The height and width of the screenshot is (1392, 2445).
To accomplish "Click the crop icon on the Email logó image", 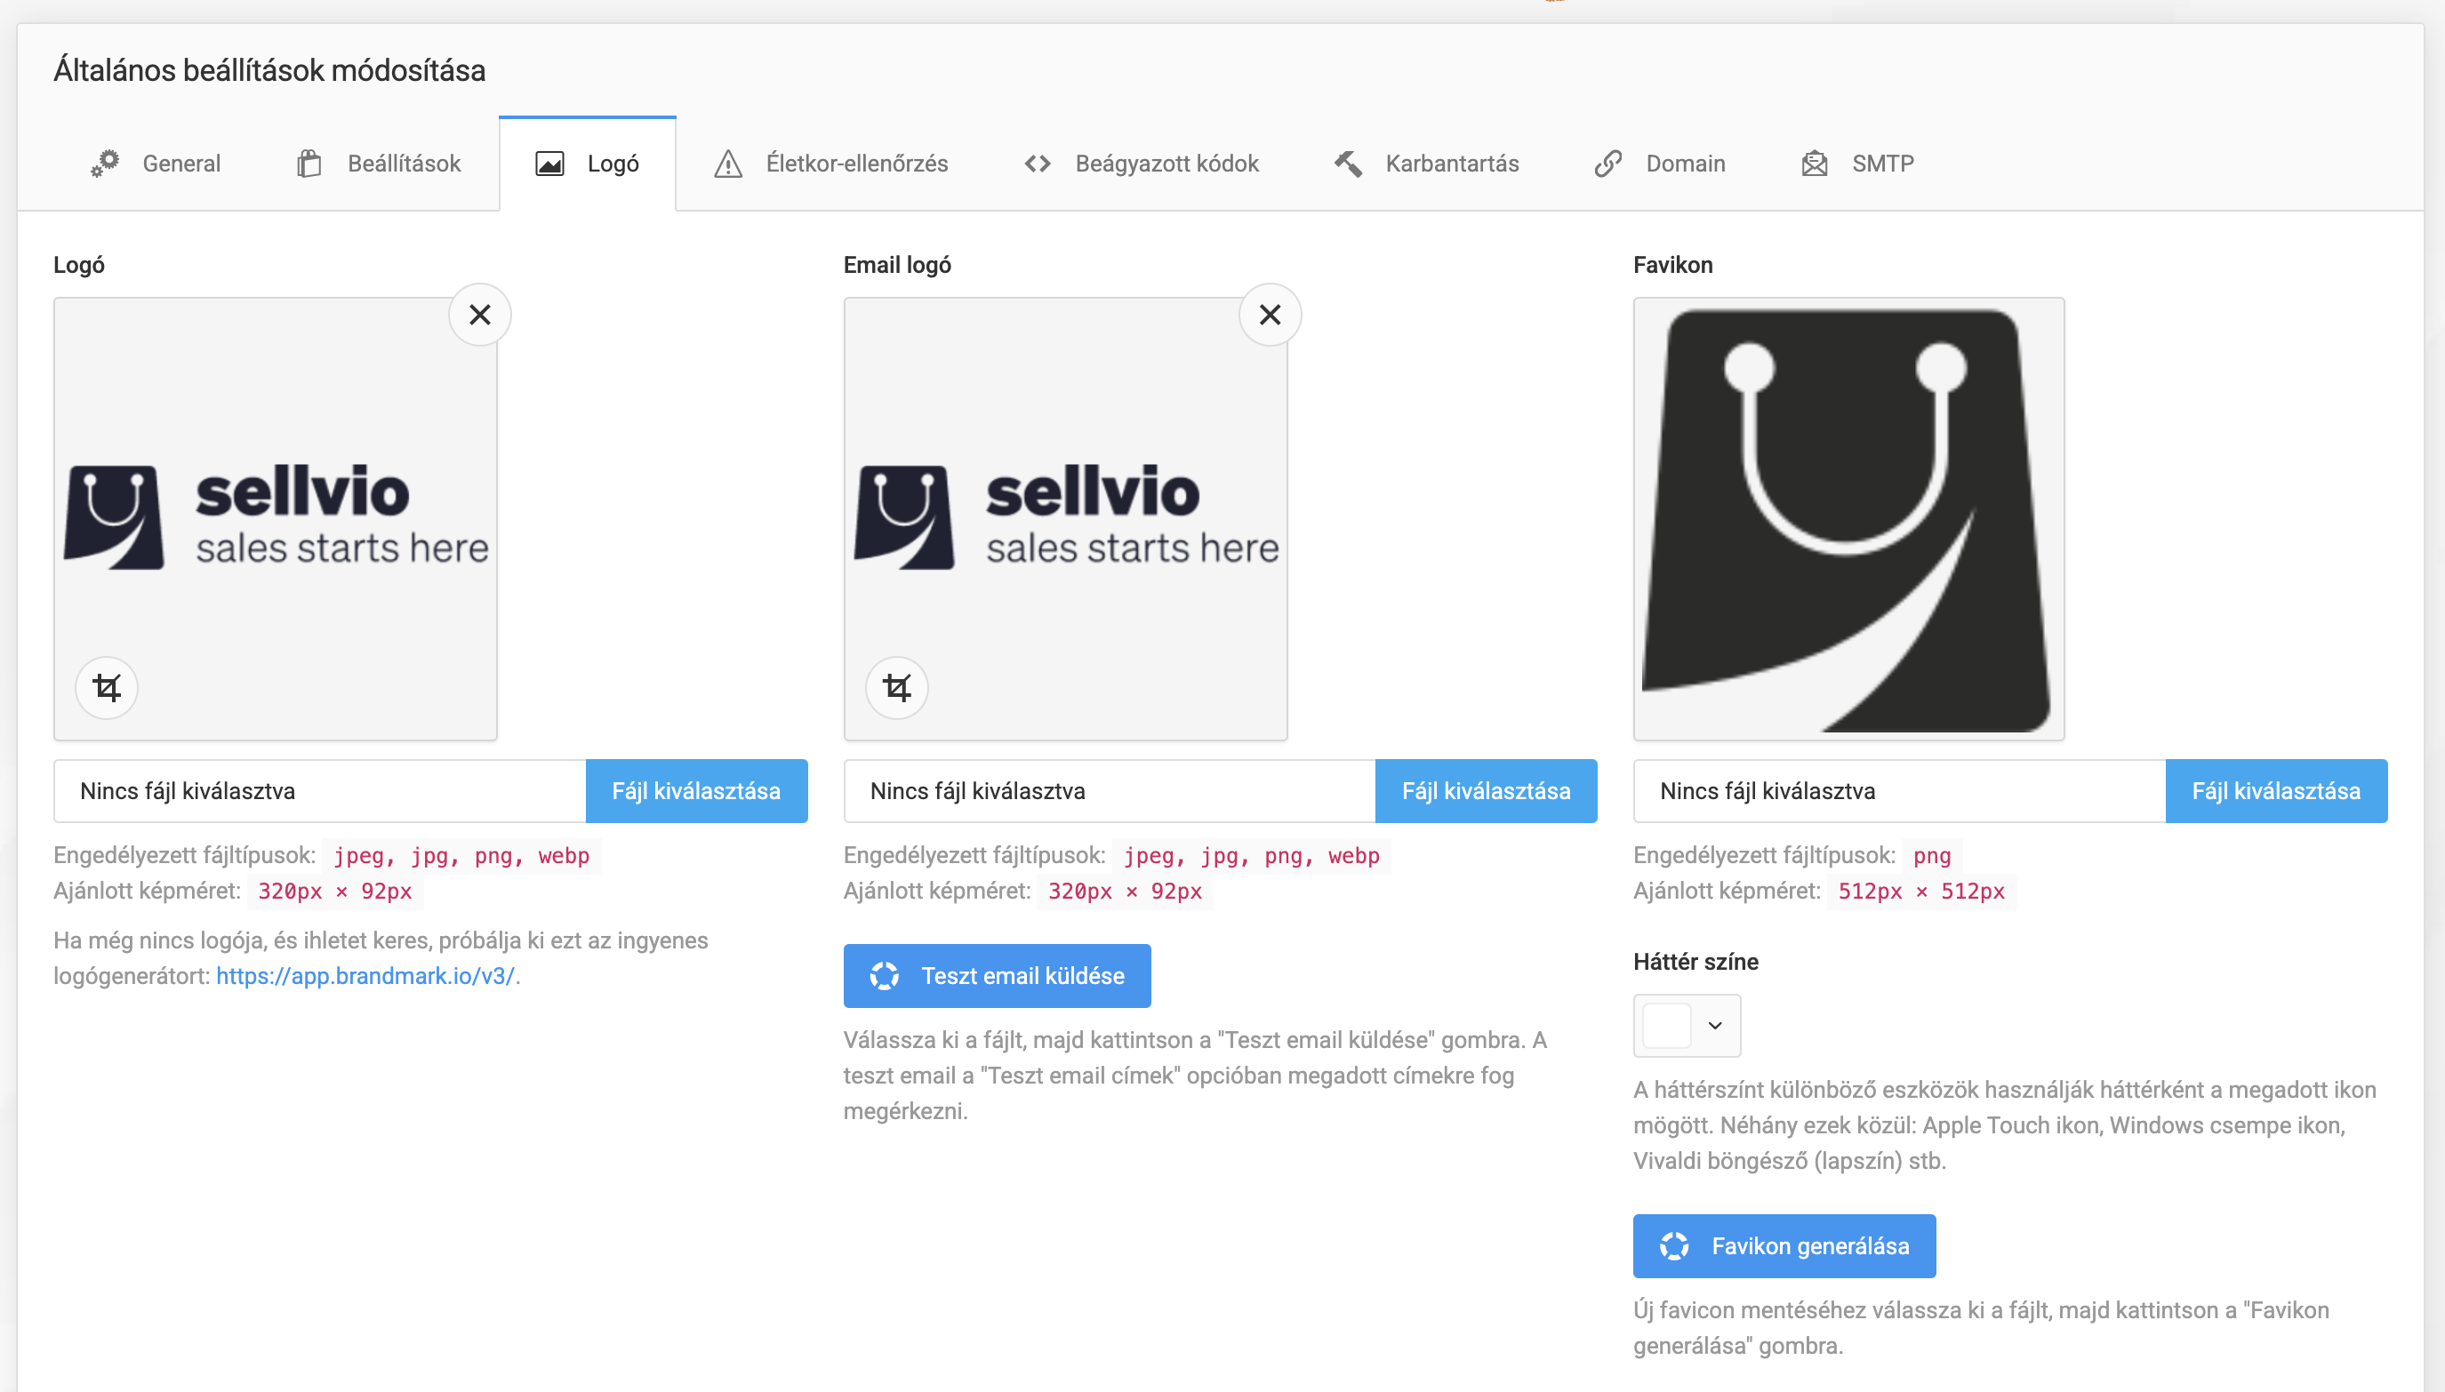I will (897, 687).
